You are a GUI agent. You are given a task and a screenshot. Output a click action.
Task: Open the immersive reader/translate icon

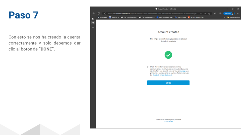[205, 13]
